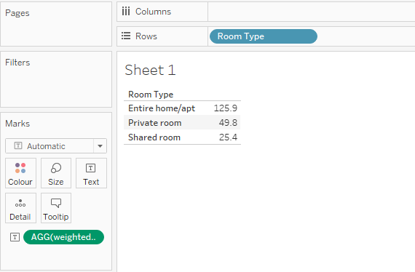Open the Text marks card
Screen dimensions: 415x272
(x=91, y=173)
